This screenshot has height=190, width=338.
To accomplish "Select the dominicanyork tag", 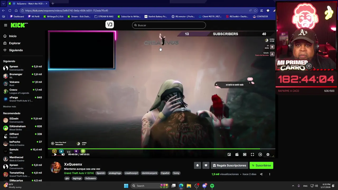I will (x=149, y=173).
